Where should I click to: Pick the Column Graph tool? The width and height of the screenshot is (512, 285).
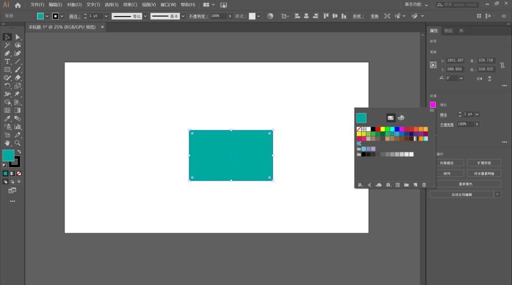[x=18, y=127]
